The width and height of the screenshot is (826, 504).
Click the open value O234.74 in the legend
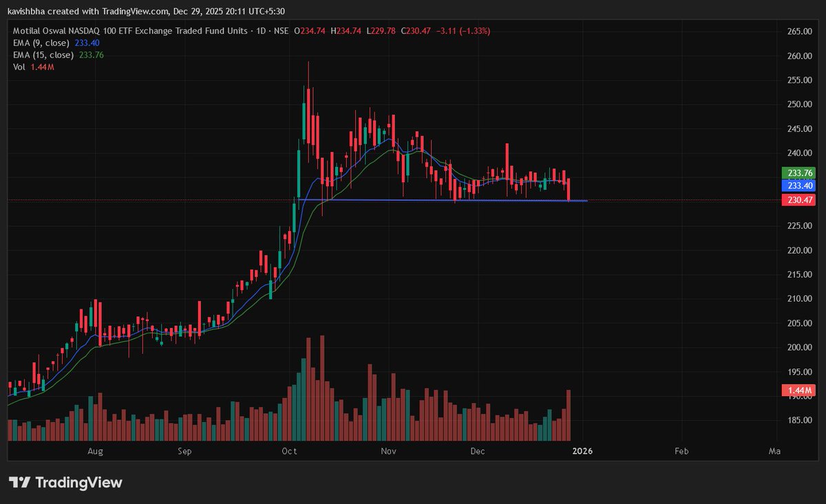pos(310,32)
